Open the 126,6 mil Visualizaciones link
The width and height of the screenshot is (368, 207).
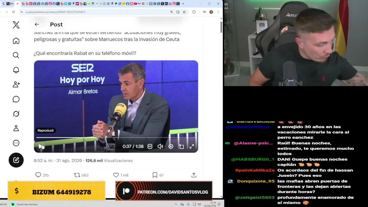coord(109,160)
